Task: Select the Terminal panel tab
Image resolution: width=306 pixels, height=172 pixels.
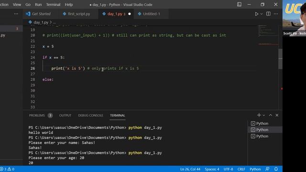Action: (x=118, y=116)
